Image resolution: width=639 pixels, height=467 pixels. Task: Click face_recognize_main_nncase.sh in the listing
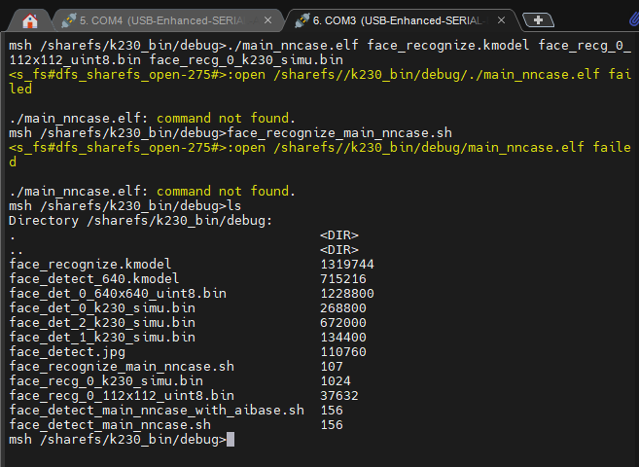pos(122,367)
